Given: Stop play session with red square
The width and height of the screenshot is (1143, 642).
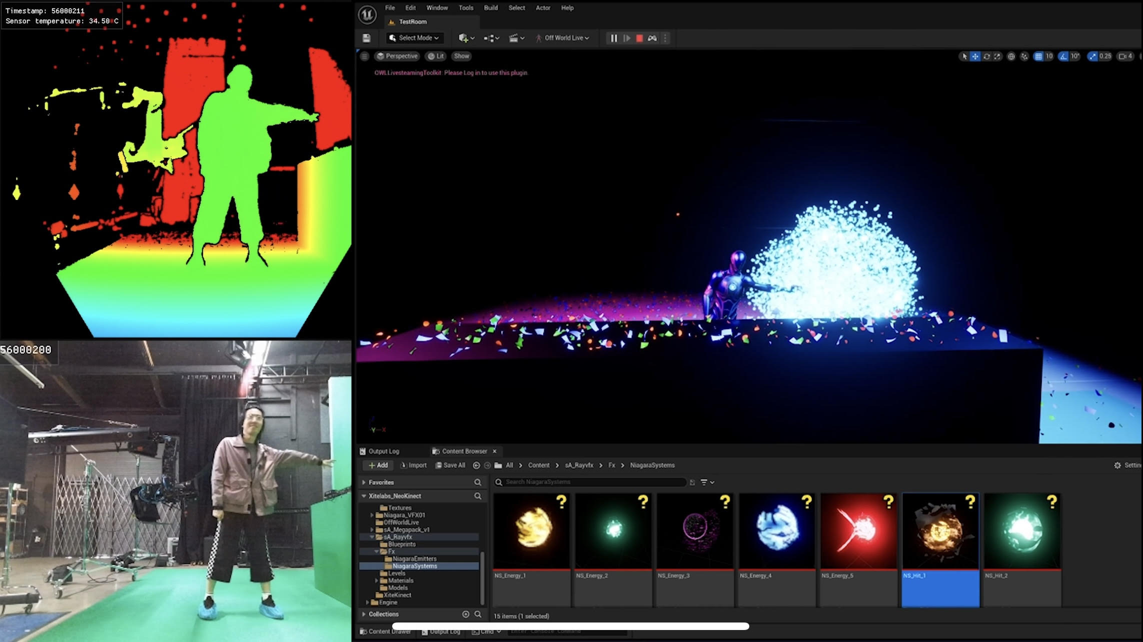Looking at the screenshot, I should [x=639, y=38].
